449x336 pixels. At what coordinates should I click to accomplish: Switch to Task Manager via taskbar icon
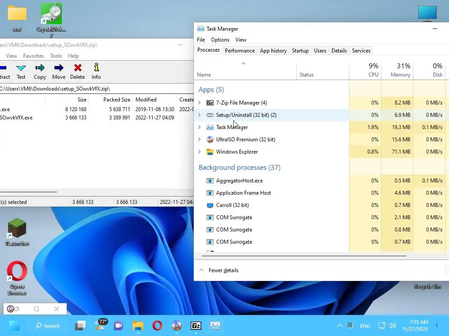[215, 325]
